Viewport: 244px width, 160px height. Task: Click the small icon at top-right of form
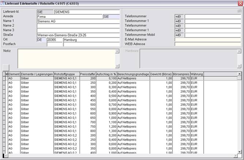click(239, 11)
